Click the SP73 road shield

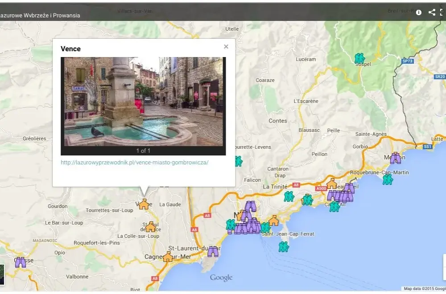[x=407, y=61]
